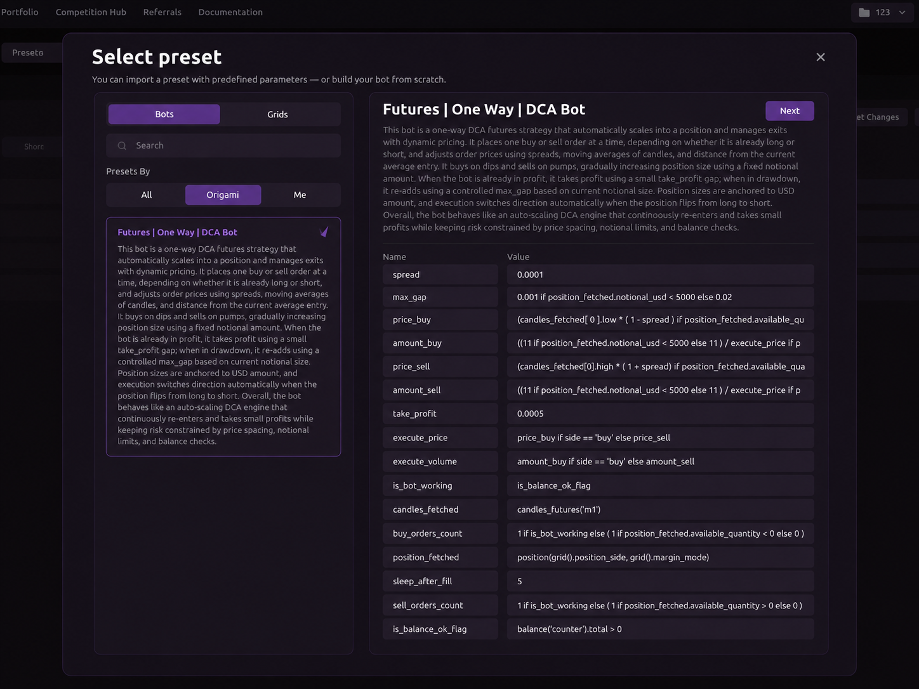This screenshot has width=919, height=689.
Task: Click the position_fetched value expression
Action: 660,557
